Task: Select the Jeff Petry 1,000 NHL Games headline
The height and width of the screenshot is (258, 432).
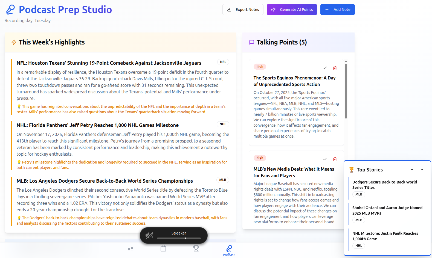Action: [98, 125]
